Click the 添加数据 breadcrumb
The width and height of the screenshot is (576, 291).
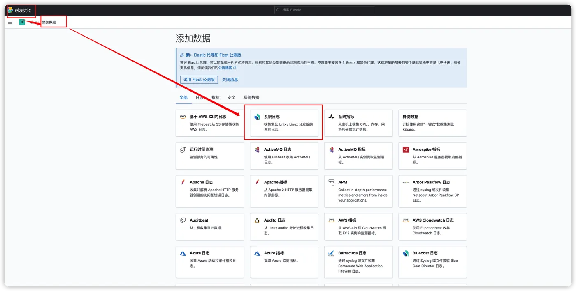[x=49, y=22]
